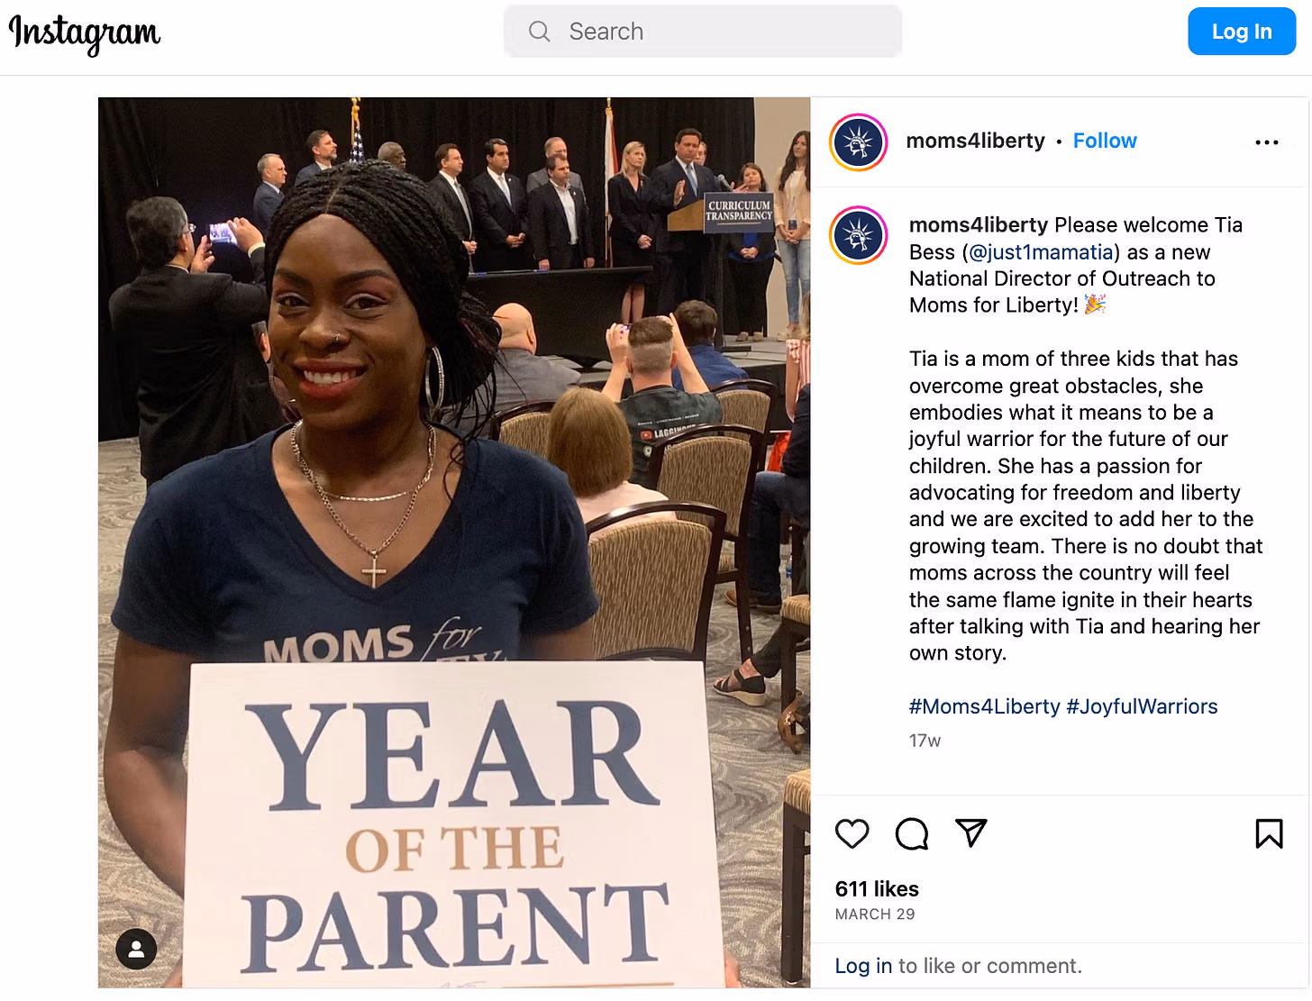Save post with bookmark icon
This screenshot has height=1001, width=1312.
pyautogui.click(x=1269, y=833)
